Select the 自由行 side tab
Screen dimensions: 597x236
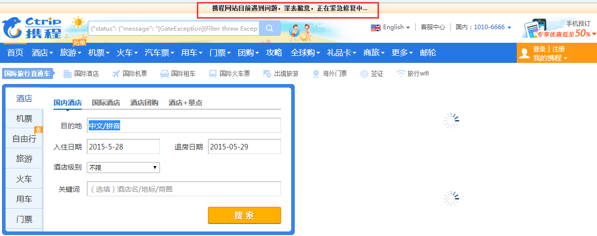(24, 139)
